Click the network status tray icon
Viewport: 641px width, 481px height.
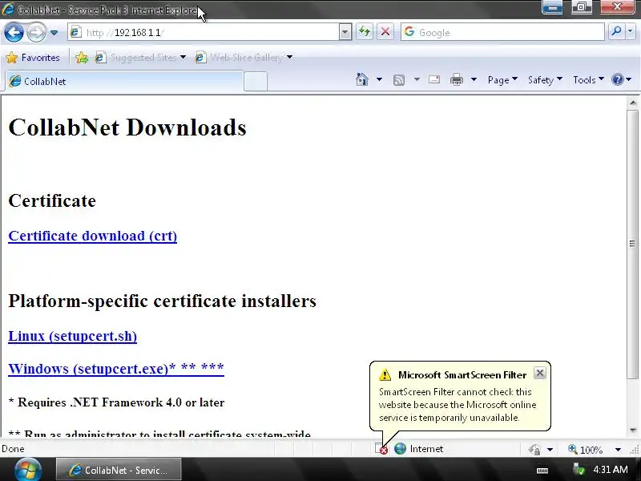click(579, 470)
